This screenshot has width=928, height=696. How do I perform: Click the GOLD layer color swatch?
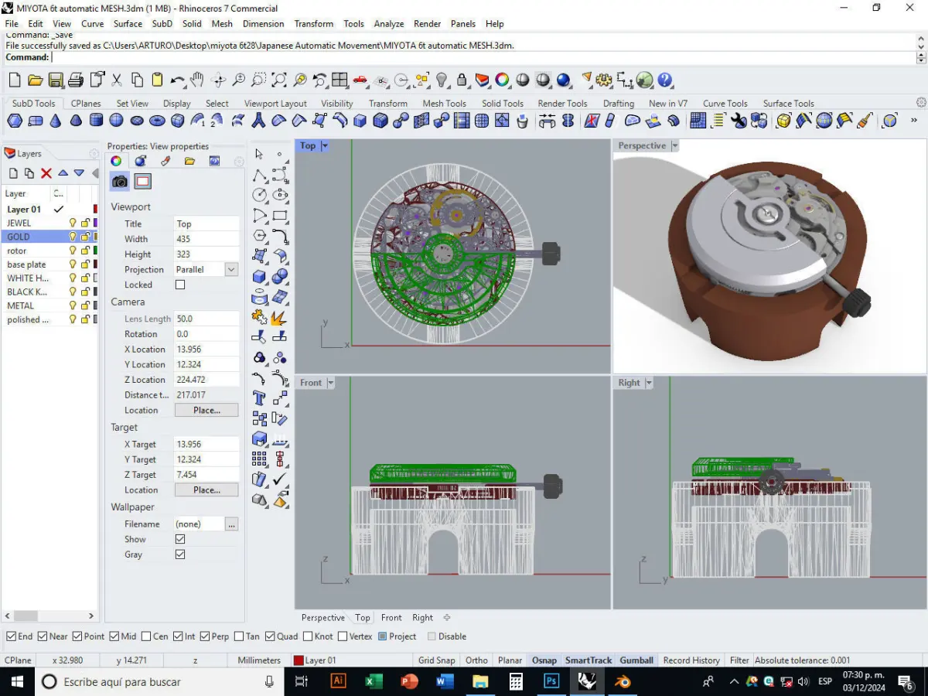96,237
